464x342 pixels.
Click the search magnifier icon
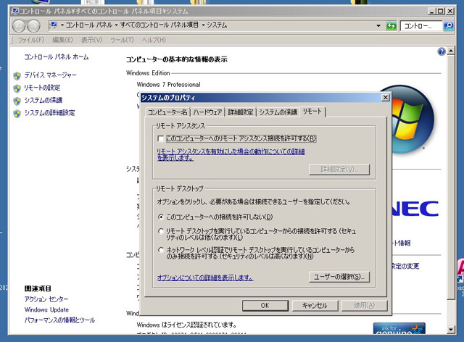(449, 26)
